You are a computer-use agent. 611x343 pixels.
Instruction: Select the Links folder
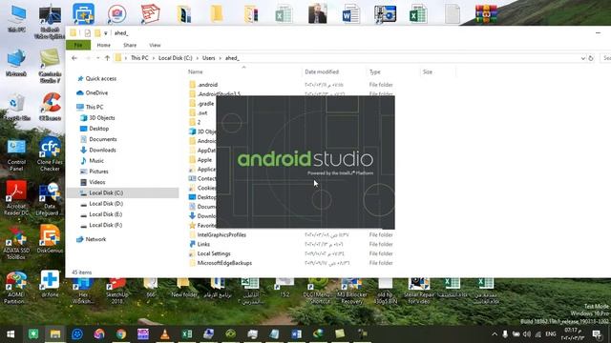point(203,244)
